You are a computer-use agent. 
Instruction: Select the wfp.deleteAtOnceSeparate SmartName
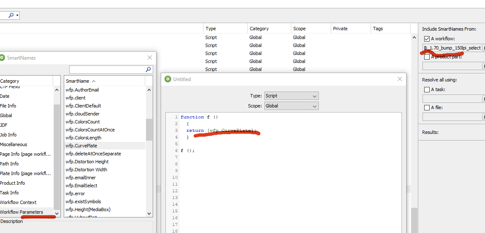pos(105,154)
